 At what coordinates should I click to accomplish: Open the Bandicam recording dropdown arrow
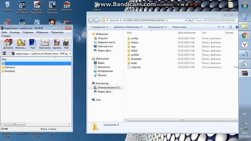tap(178, 5)
